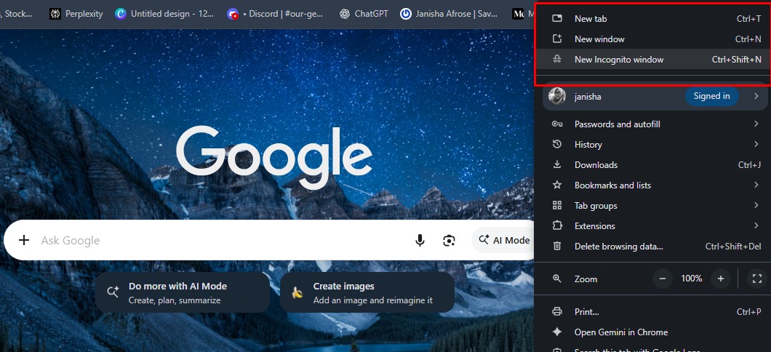Click the Tab groups grid icon
The image size is (771, 352).
(557, 206)
